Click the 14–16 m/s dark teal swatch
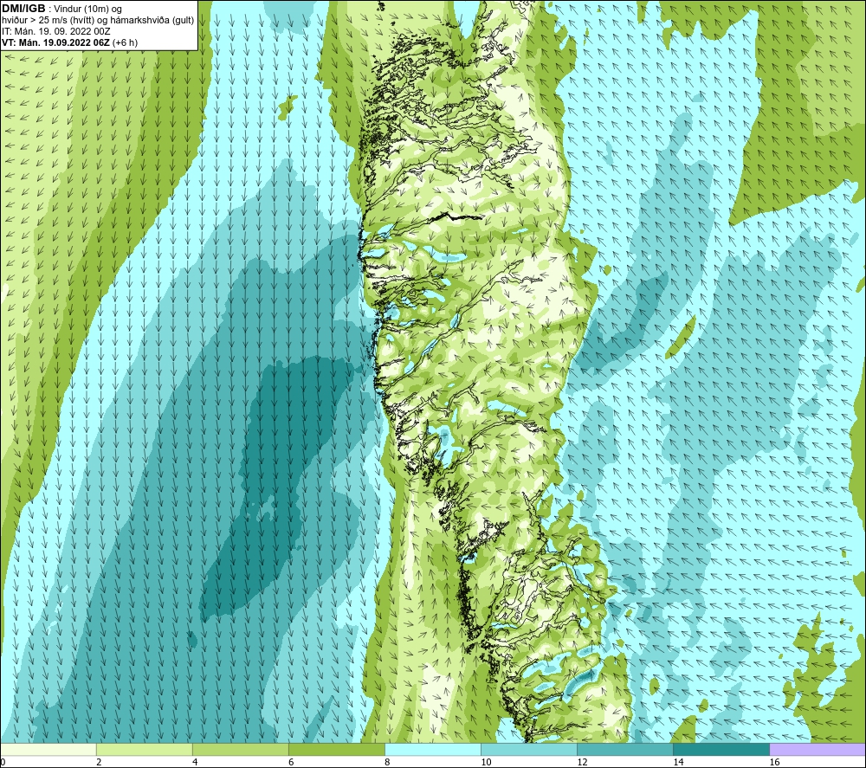The width and height of the screenshot is (866, 768). pyautogui.click(x=721, y=749)
